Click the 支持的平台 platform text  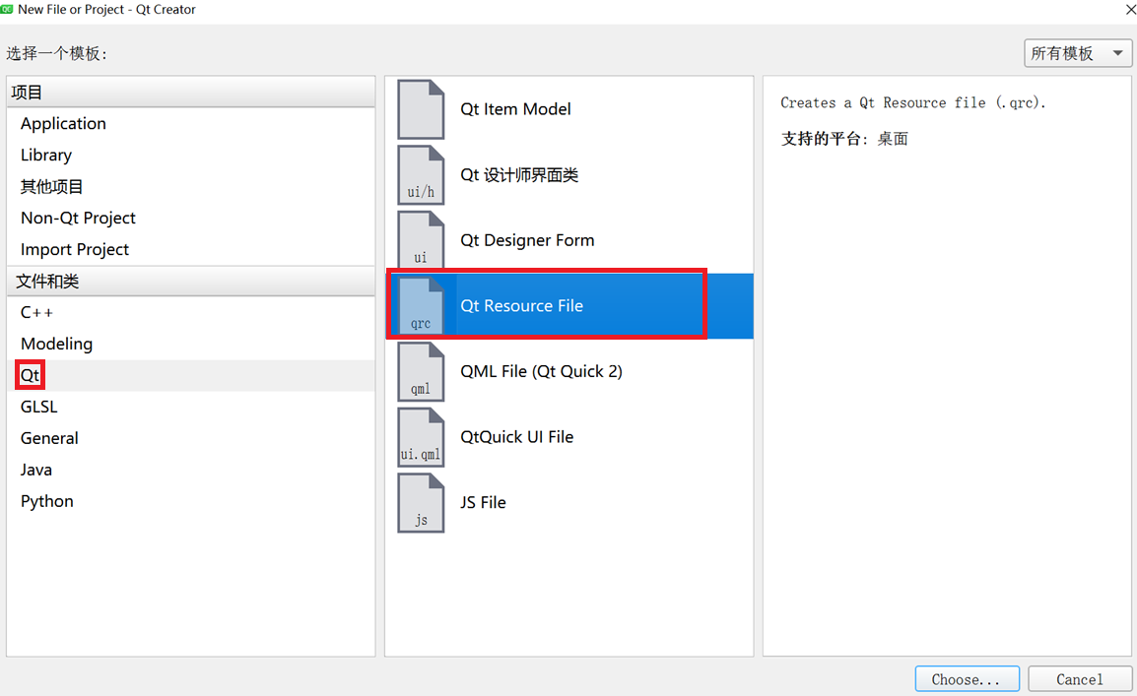844,139
